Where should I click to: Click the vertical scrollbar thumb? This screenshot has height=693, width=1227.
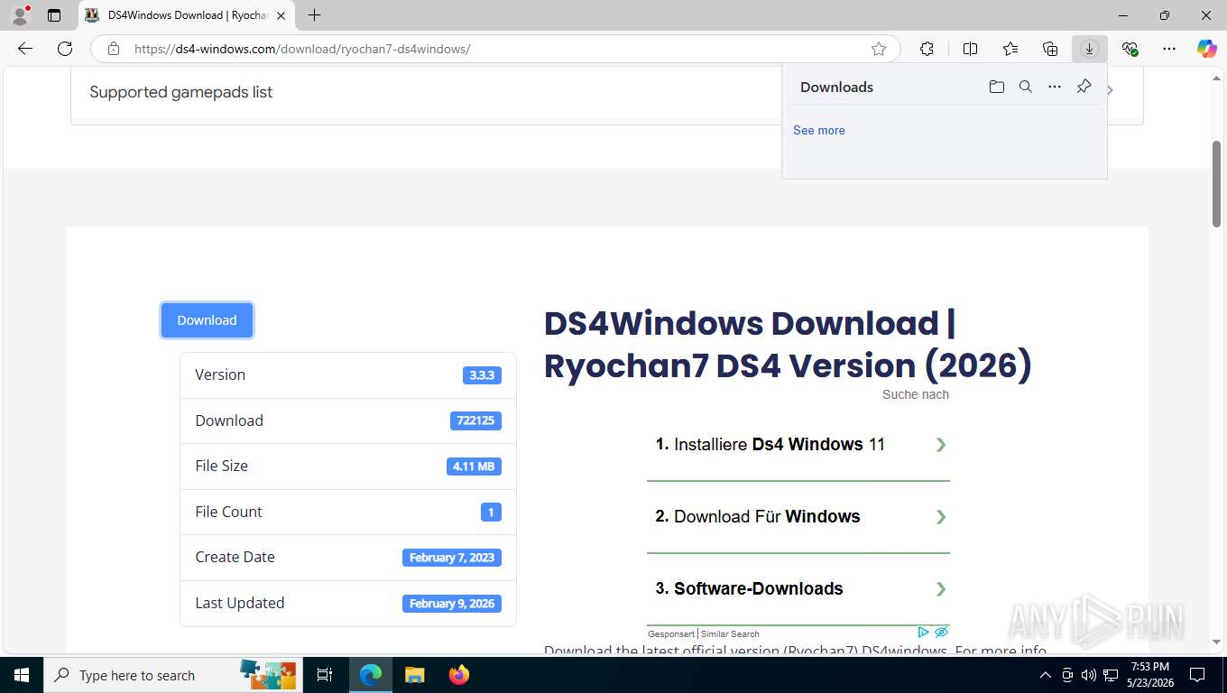tap(1216, 183)
